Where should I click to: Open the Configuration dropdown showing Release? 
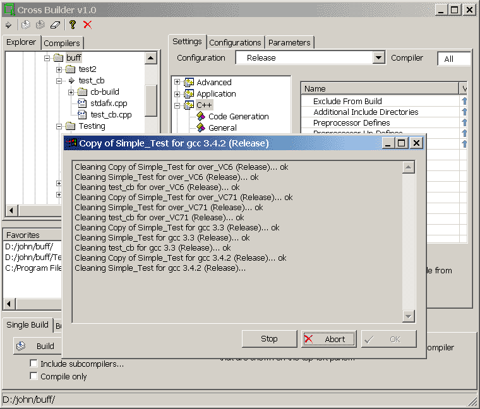point(378,58)
